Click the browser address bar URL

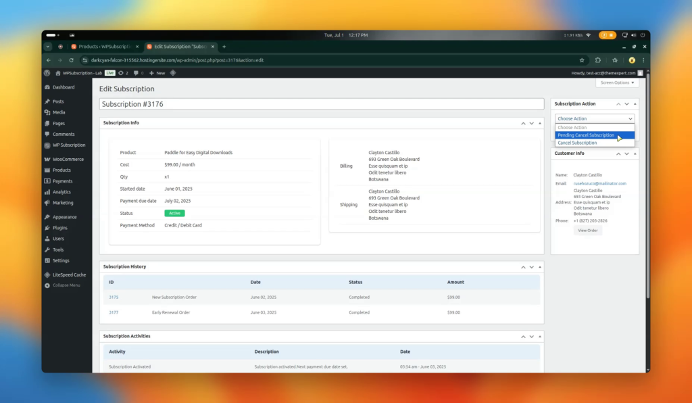click(x=177, y=60)
